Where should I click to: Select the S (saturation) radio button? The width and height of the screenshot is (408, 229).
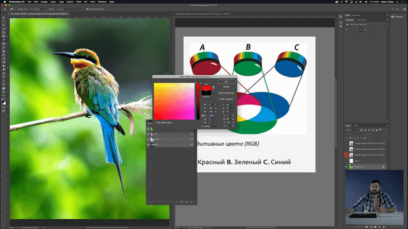pyautogui.click(x=203, y=108)
